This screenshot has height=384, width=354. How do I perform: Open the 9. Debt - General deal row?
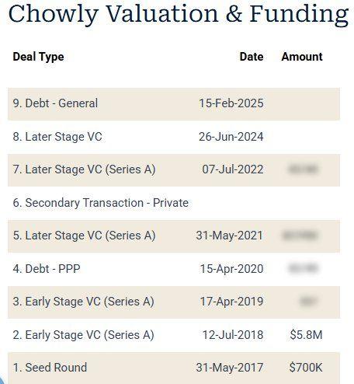174,103
